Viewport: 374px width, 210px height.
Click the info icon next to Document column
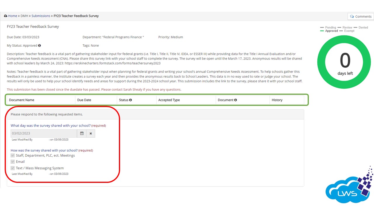tap(236, 100)
